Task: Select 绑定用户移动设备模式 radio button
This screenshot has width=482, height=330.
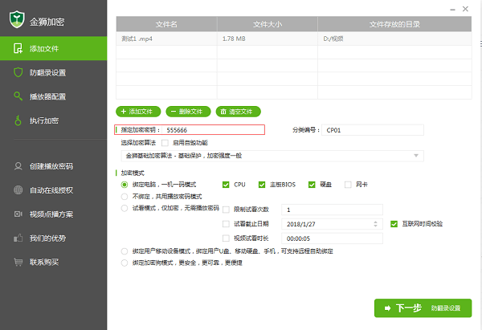Action: point(125,251)
